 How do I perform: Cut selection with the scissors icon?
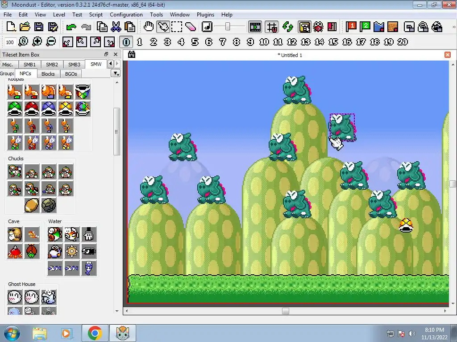[116, 27]
